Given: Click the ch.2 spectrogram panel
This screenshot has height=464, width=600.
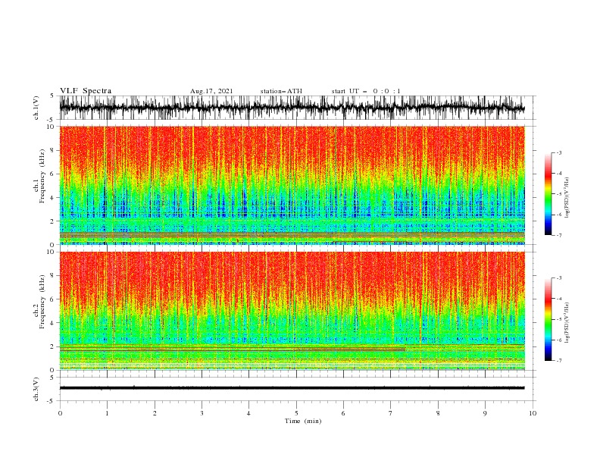Looking at the screenshot, I should [x=292, y=311].
